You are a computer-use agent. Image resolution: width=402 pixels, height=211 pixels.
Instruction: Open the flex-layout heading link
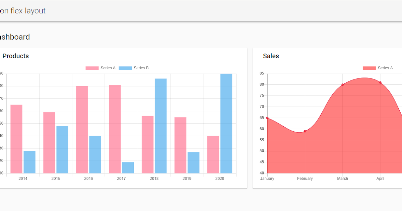pyautogui.click(x=22, y=11)
